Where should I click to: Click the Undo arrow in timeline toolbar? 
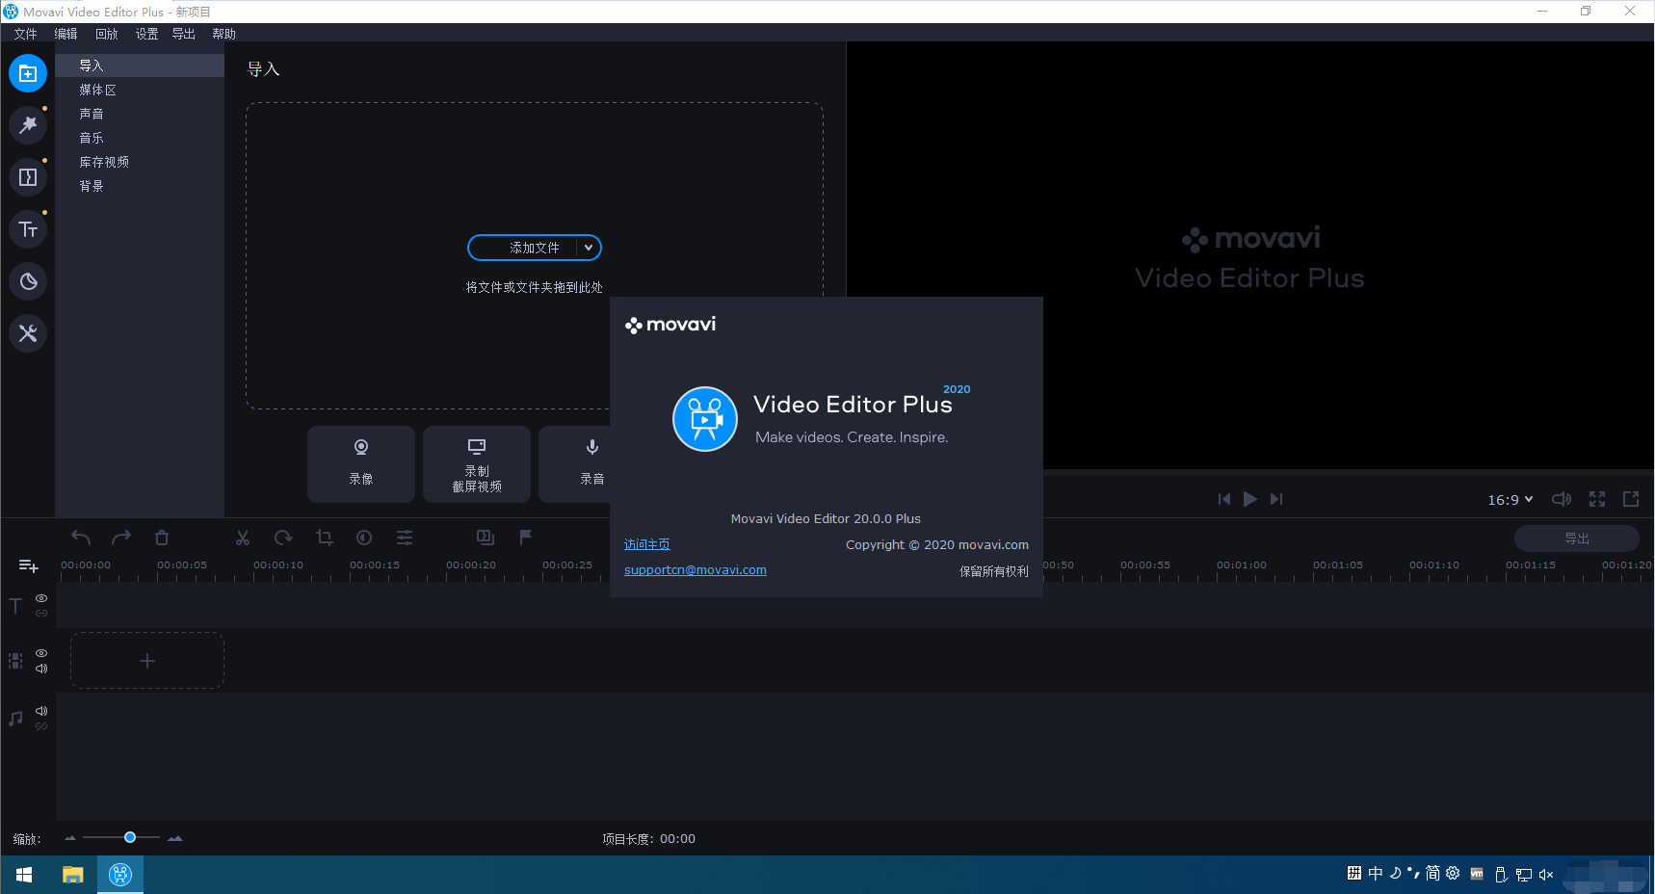[81, 538]
